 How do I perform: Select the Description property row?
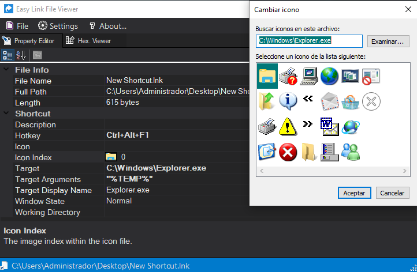(131, 124)
